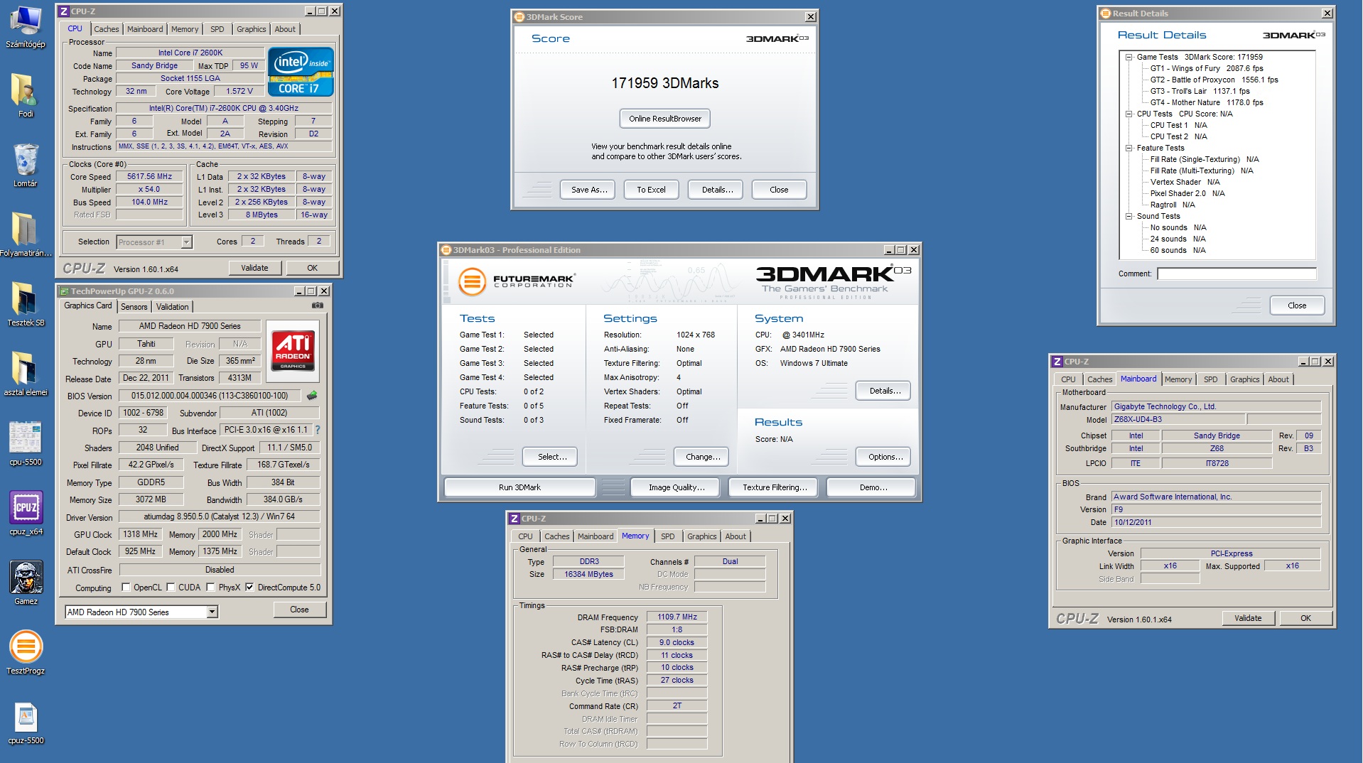Image resolution: width=1363 pixels, height=763 pixels.
Task: Click Change... under Settings in 3DMark03
Action: pyautogui.click(x=703, y=457)
